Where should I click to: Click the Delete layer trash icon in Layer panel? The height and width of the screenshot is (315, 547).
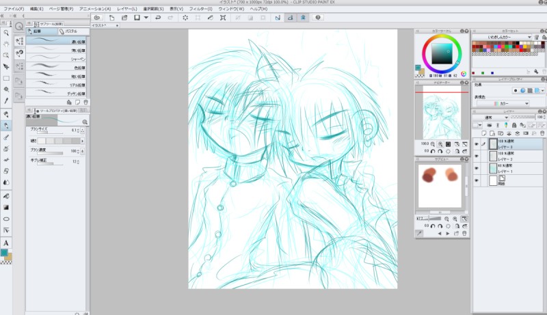point(542,133)
